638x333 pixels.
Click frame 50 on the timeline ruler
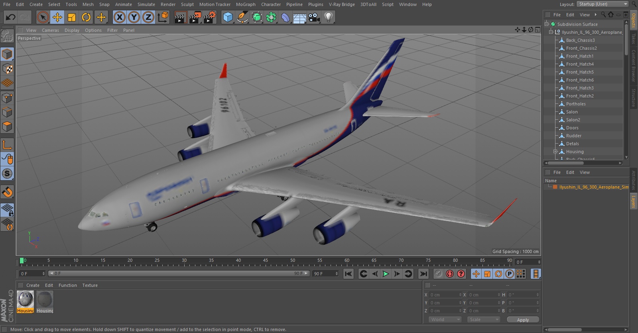pos(293,261)
